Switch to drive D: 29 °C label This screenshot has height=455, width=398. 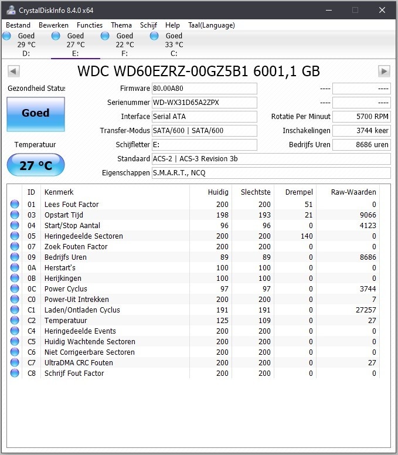pyautogui.click(x=26, y=45)
